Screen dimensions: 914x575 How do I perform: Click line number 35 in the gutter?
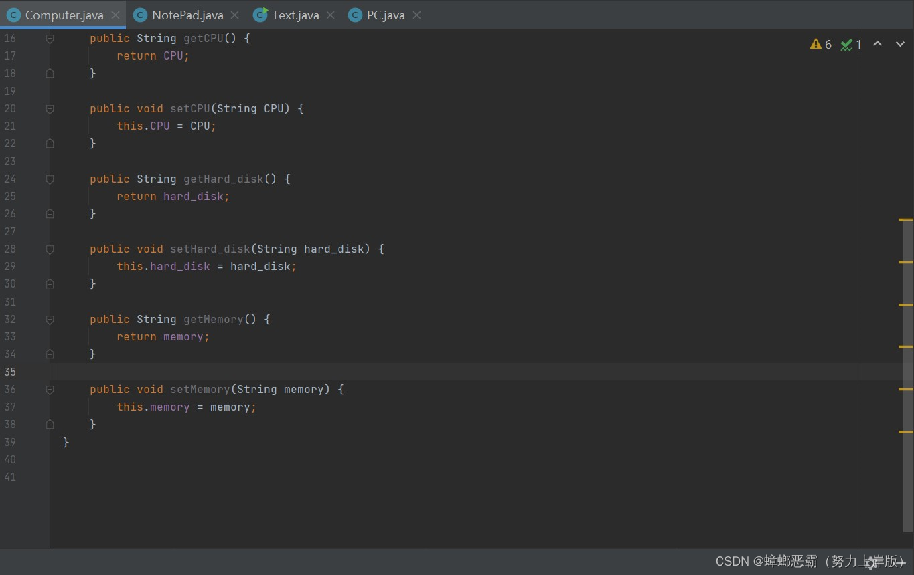[x=10, y=372]
